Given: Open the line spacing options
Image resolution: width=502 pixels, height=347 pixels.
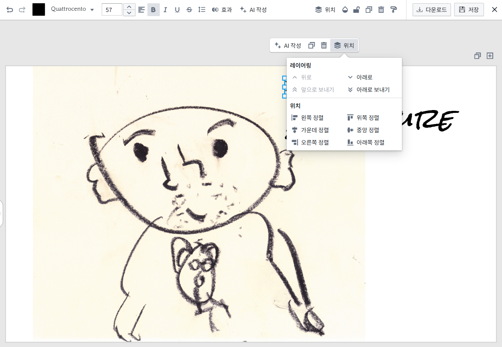Looking at the screenshot, I should pos(201,9).
